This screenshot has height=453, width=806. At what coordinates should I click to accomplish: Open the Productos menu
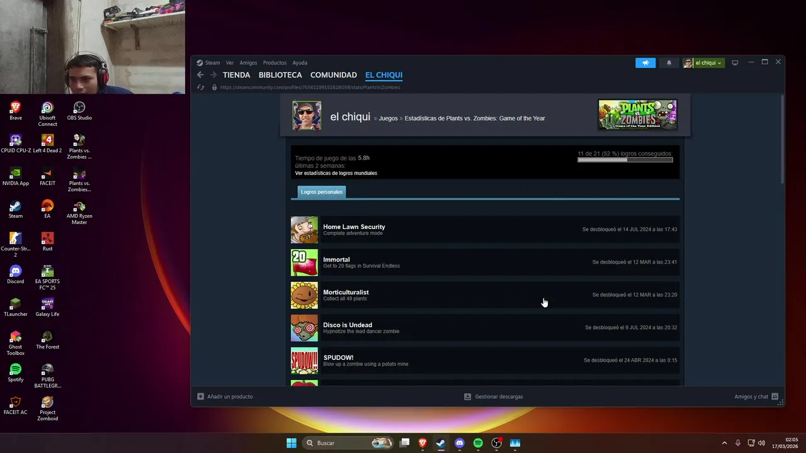click(275, 63)
